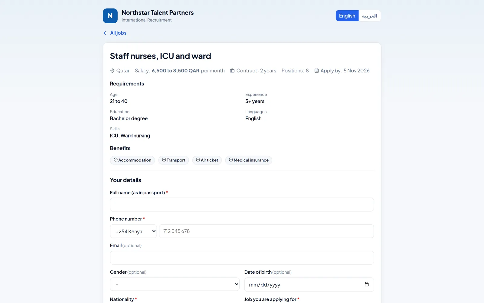484x303 pixels.
Task: Click the Date of birth field
Action: (x=309, y=285)
